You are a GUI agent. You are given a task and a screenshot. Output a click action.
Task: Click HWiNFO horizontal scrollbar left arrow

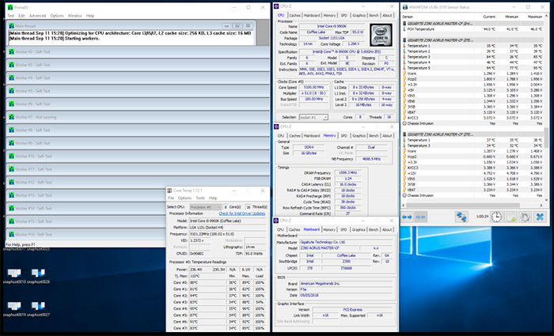[404, 205]
